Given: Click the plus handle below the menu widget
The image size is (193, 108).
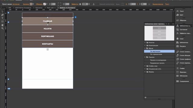Looking at the screenshot, I should pyautogui.click(x=48, y=49).
